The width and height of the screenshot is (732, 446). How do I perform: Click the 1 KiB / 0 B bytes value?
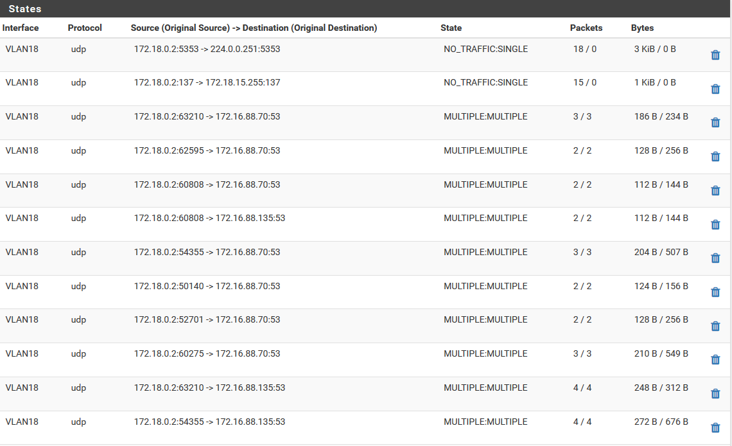coord(655,83)
